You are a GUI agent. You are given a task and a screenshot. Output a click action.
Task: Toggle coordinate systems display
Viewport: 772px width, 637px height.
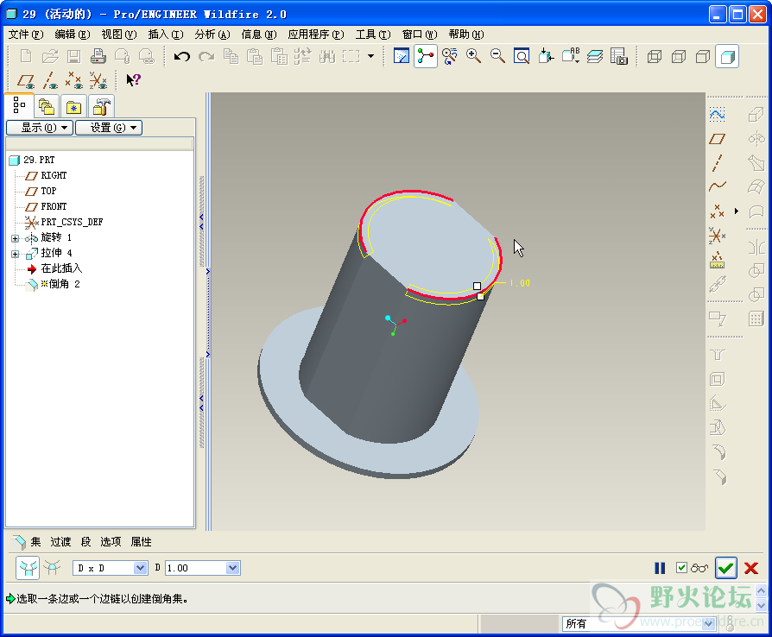point(98,80)
